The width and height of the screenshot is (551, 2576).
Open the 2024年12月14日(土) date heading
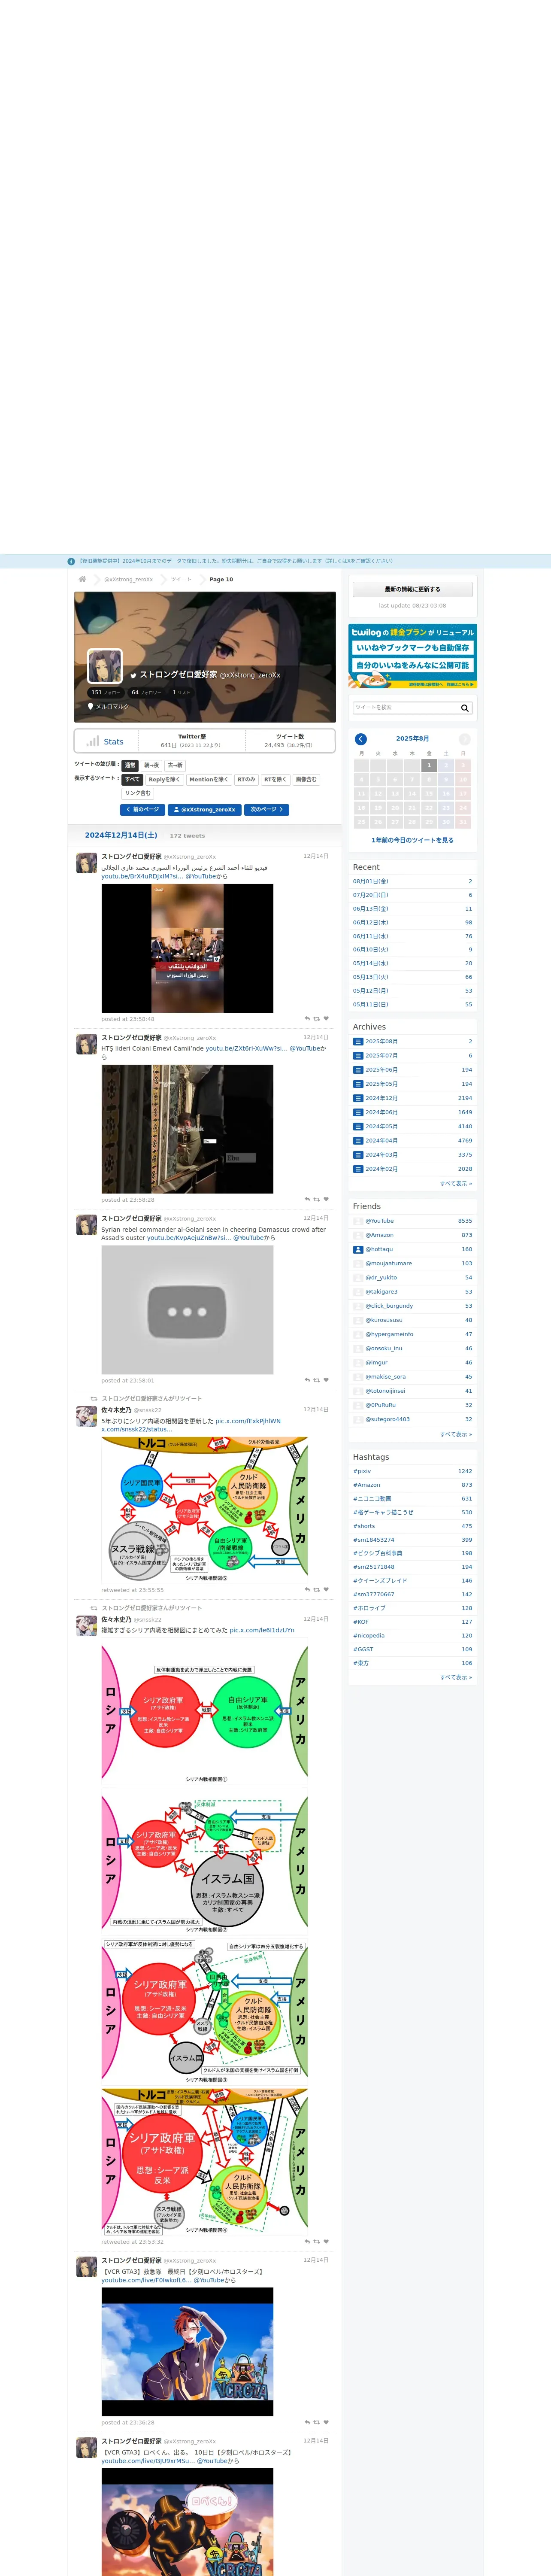pyautogui.click(x=121, y=835)
